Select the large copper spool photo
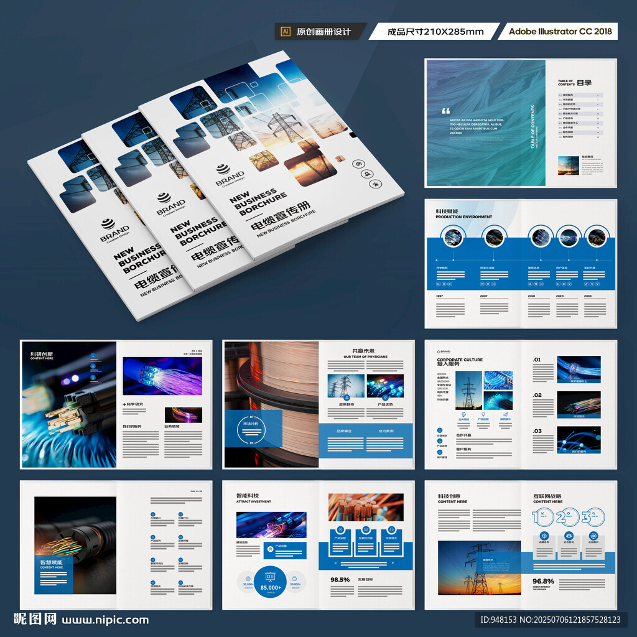Image resolution: width=637 pixels, height=637 pixels. 271,404
